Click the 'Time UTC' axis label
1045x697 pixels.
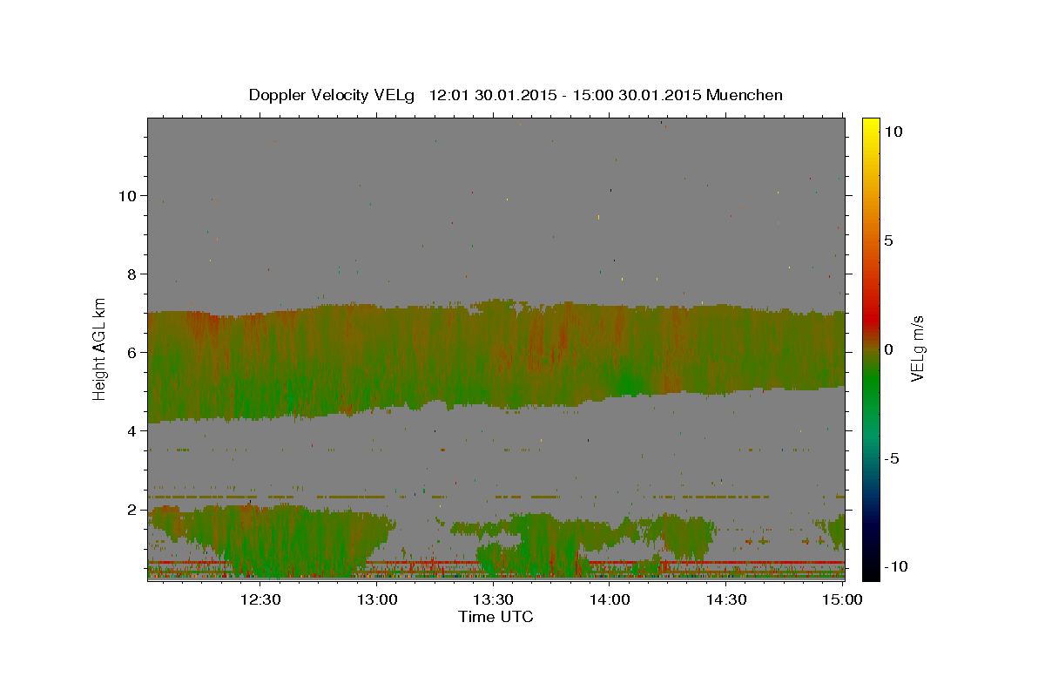pyautogui.click(x=496, y=617)
